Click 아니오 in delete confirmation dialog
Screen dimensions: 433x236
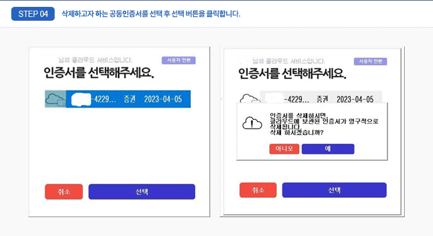coord(284,149)
